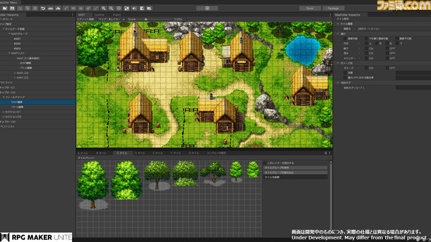This screenshot has width=431, height=242.
Task: Click the paste toolbar icon
Action: click(x=35, y=8)
